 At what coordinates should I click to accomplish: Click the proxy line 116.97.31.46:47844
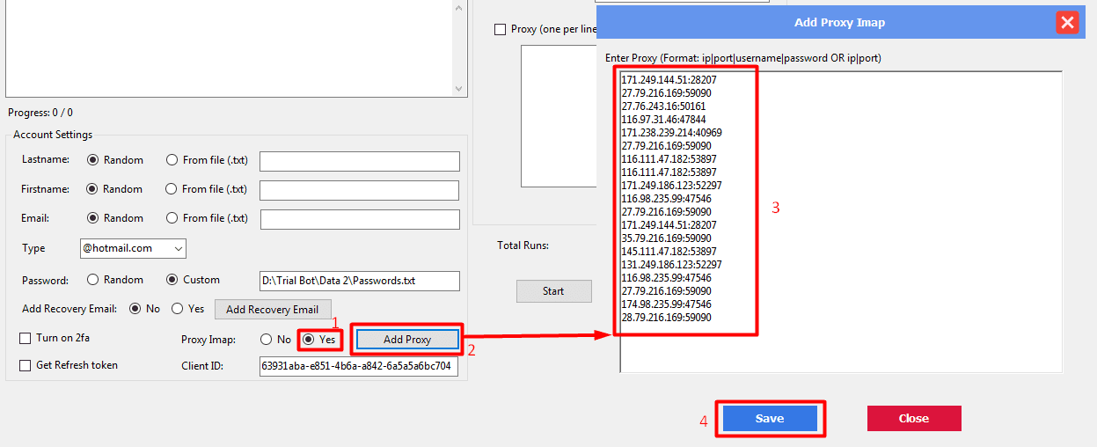click(x=663, y=120)
